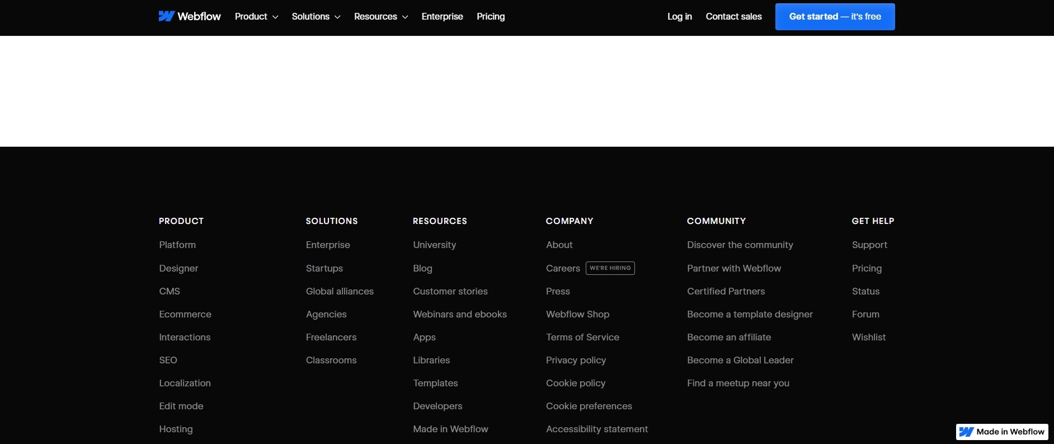Open Freelancers footer link
Screen dimensions: 1054x444
[x=331, y=337]
